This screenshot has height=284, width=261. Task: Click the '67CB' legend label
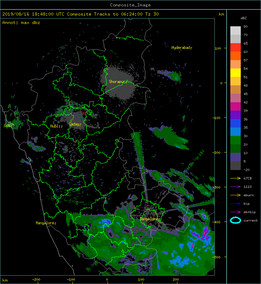248,178
